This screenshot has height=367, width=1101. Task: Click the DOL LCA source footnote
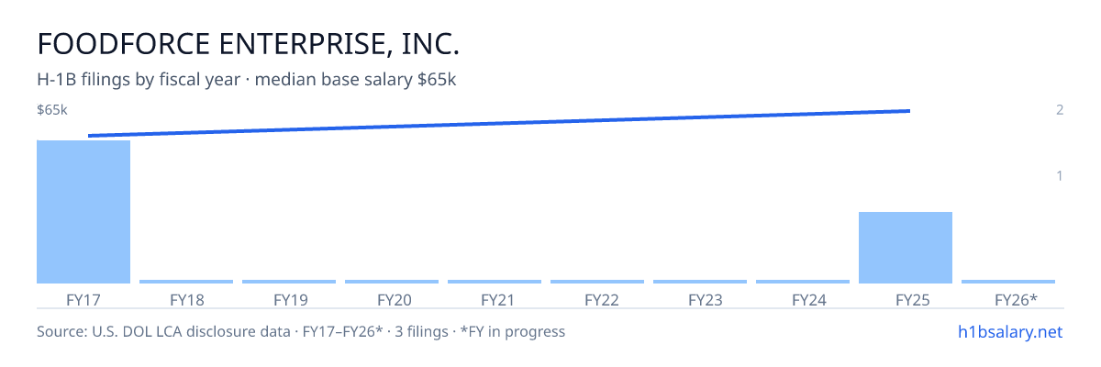(301, 331)
